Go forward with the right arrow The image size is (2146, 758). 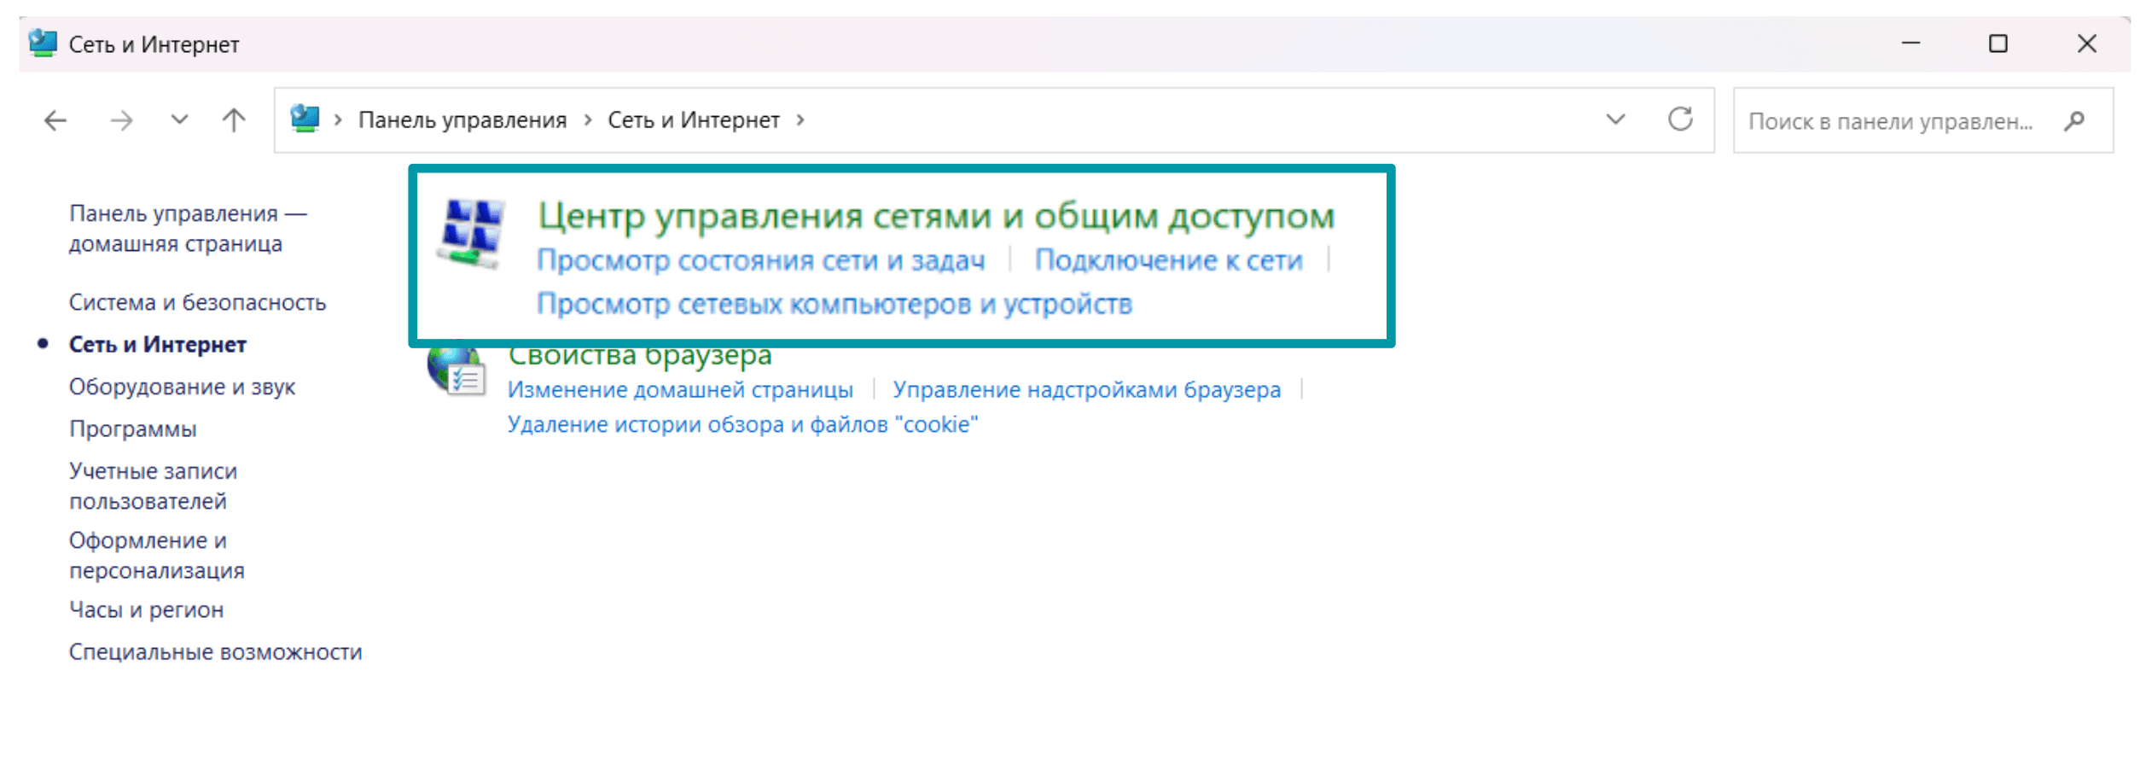[x=121, y=120]
